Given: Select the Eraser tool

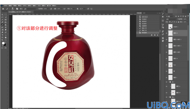Looking at the screenshot, I should [x=6, y=27].
